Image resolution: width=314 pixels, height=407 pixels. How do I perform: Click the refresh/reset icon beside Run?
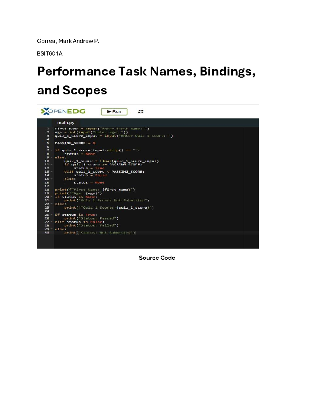(x=141, y=112)
